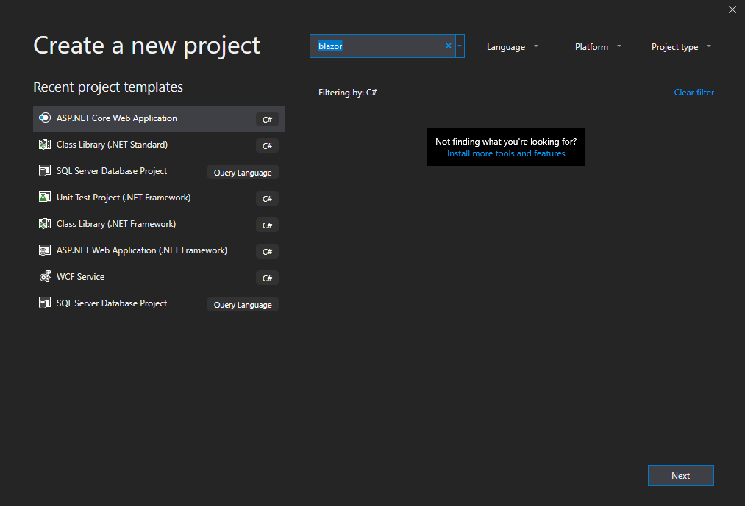745x506 pixels.
Task: Select the Class Library (.NET Framework) icon
Action: [x=45, y=224]
